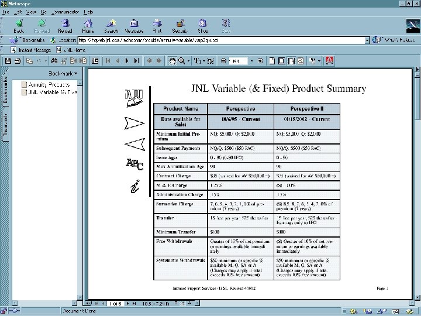Click the Location URL field
The height and width of the screenshot is (316, 421).
[221, 40]
